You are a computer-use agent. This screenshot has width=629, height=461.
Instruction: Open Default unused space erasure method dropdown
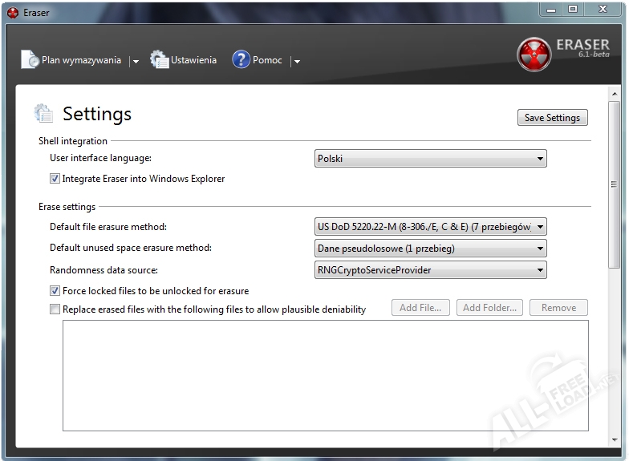[430, 249]
